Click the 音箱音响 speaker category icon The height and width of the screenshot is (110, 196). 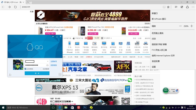coord(137,43)
